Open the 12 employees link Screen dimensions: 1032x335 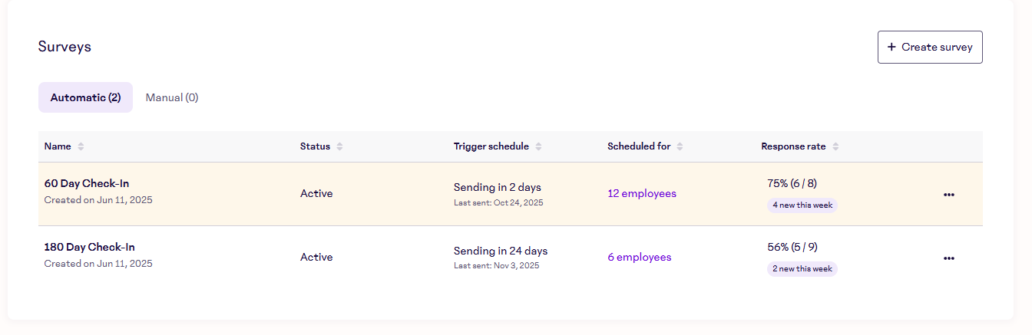(642, 193)
